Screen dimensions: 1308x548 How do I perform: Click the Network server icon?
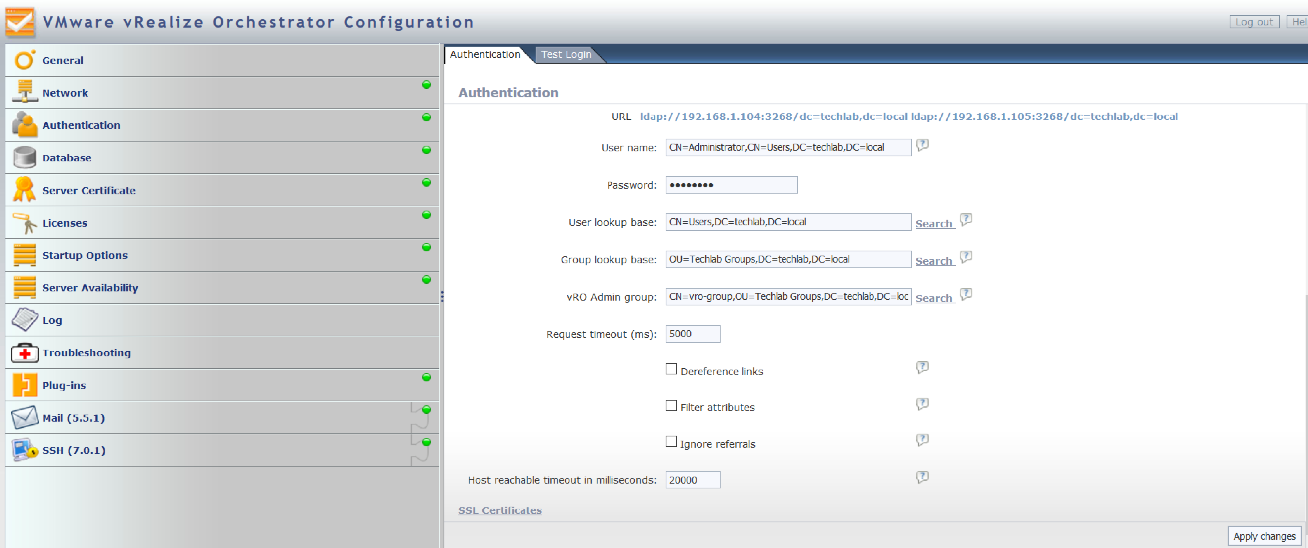click(24, 92)
